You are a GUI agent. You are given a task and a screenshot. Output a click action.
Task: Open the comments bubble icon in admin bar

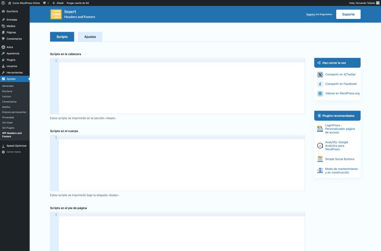pyautogui.click(x=45, y=3)
